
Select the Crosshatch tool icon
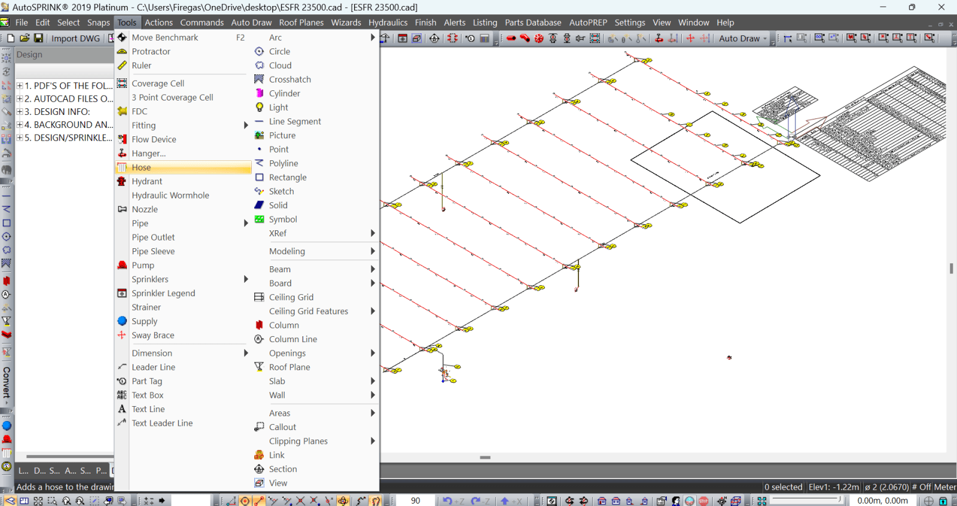[x=260, y=79]
